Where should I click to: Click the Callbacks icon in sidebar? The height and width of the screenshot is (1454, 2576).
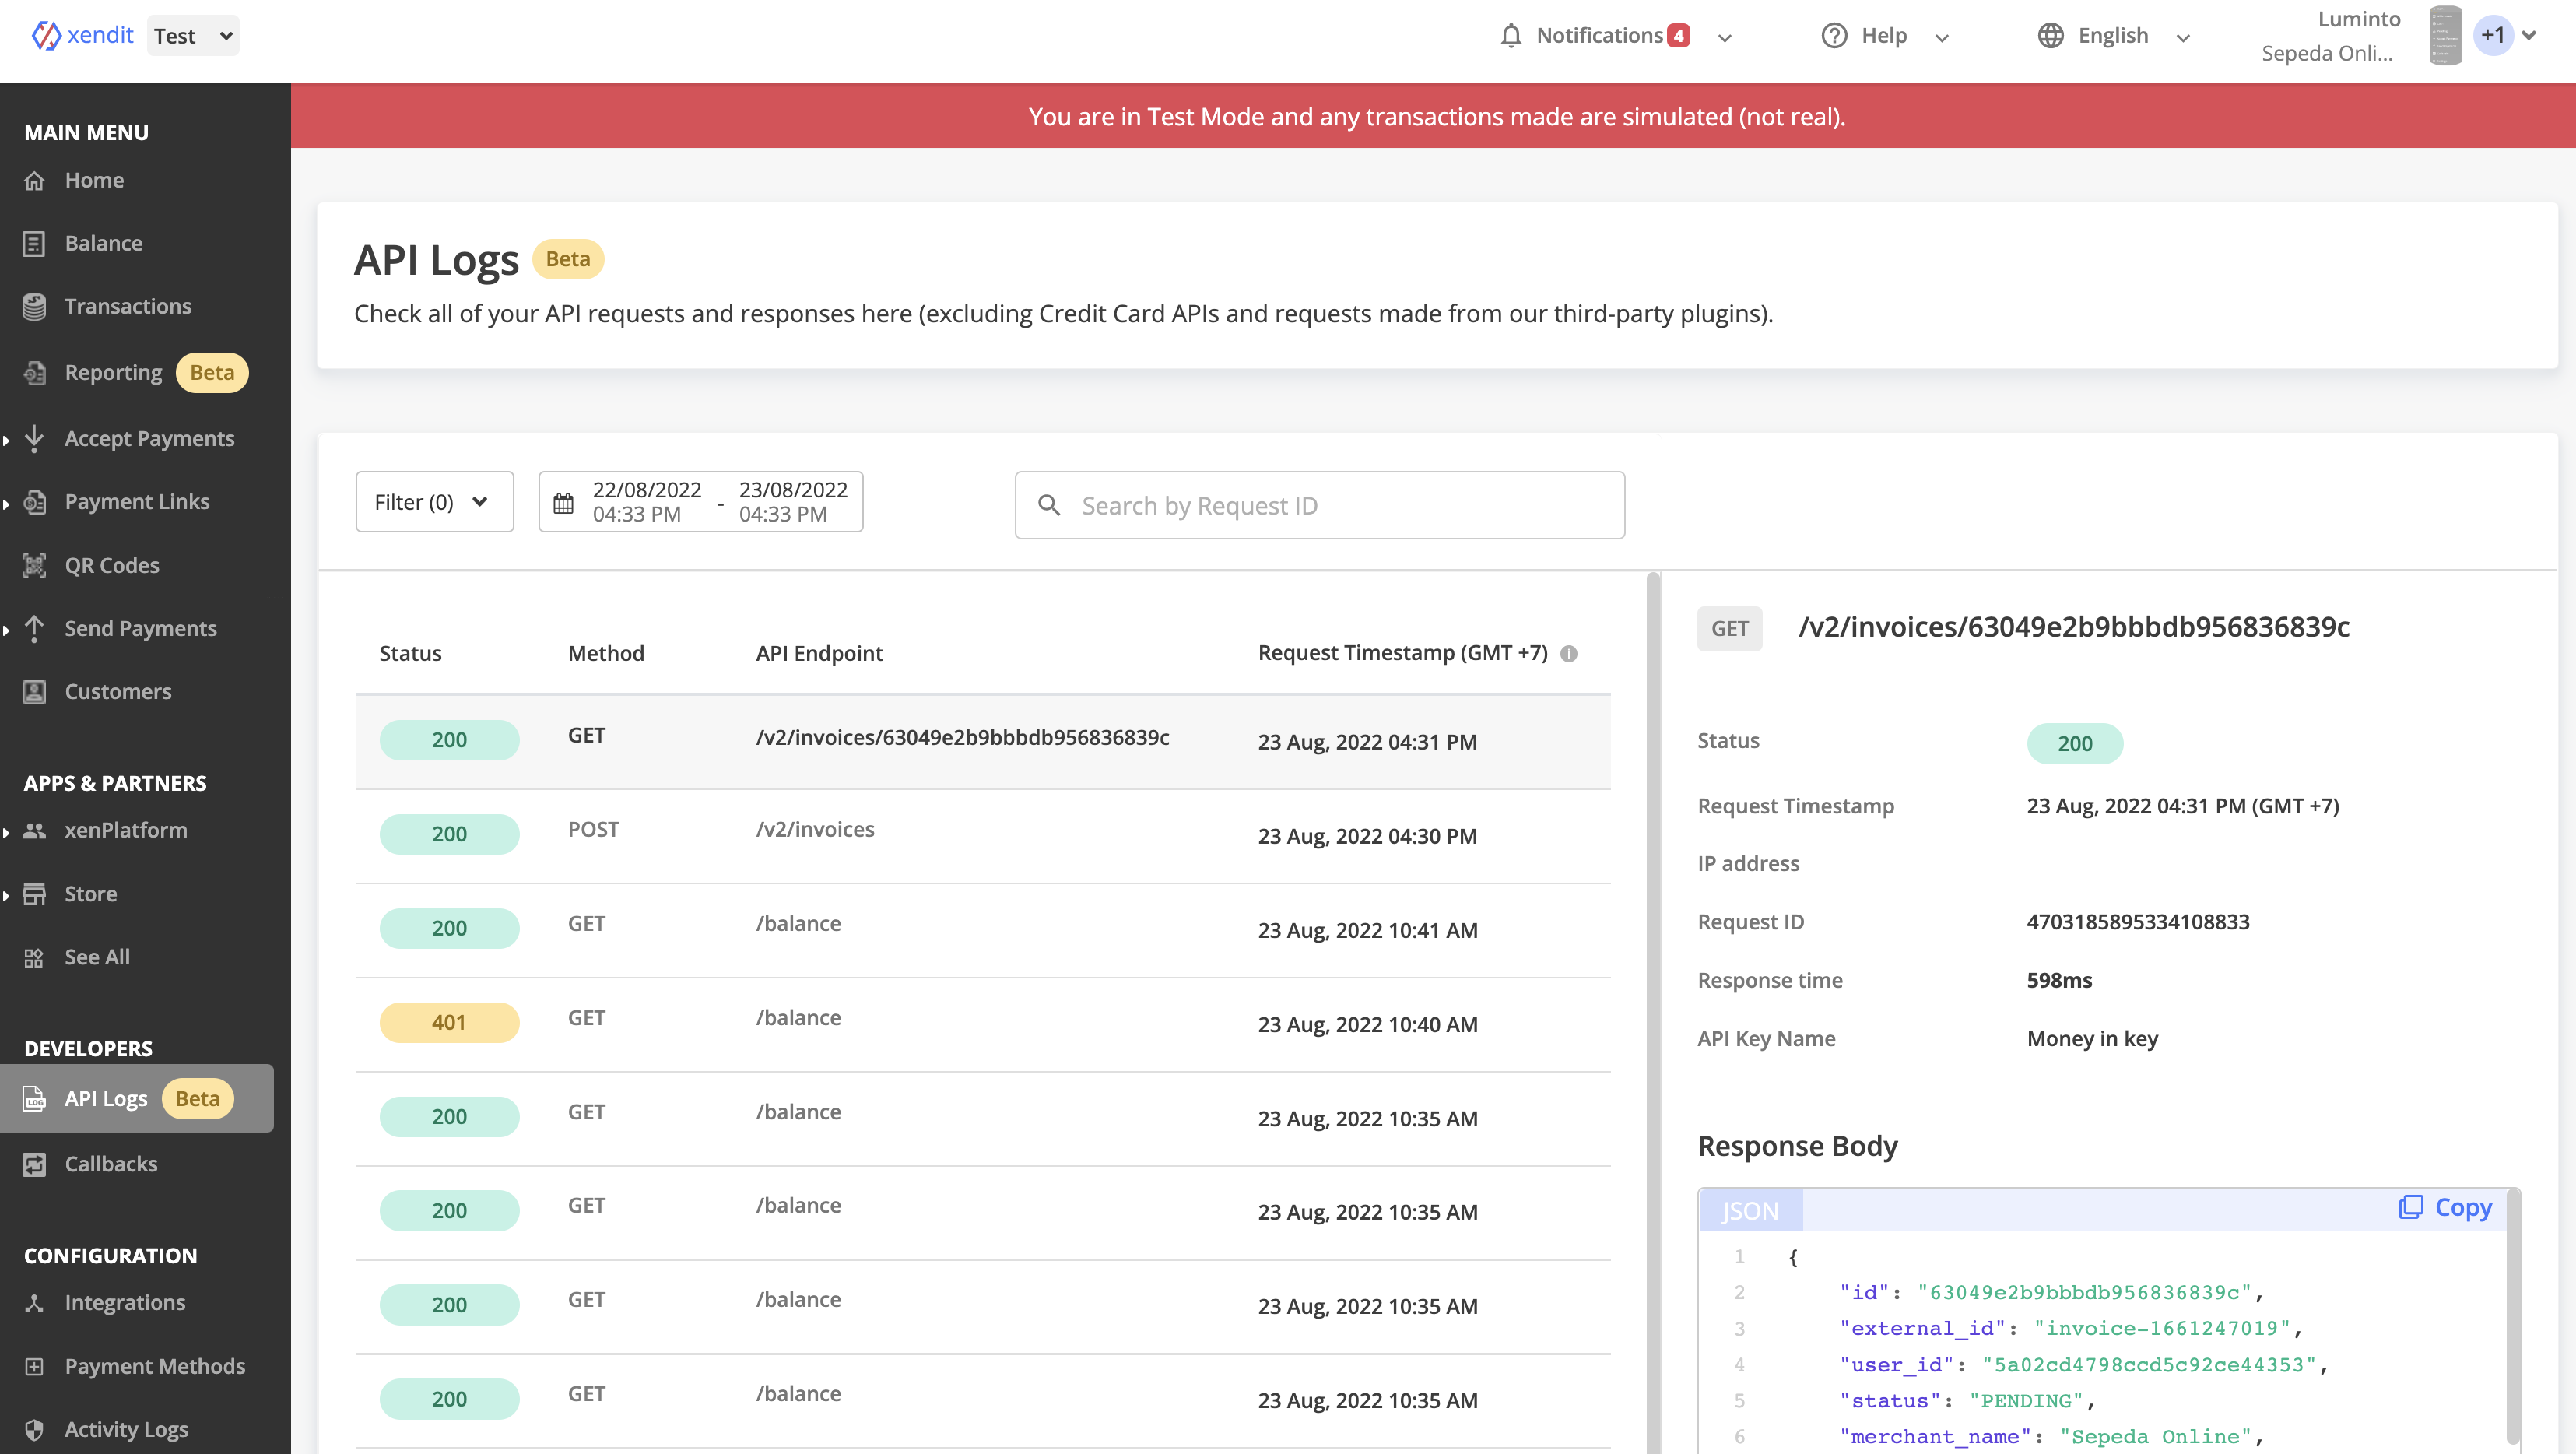click(x=34, y=1164)
